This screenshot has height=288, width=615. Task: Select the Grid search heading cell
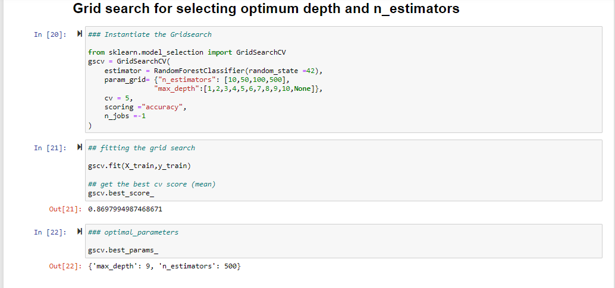tap(266, 9)
